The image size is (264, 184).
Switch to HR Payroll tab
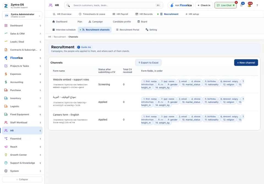click(x=120, y=14)
